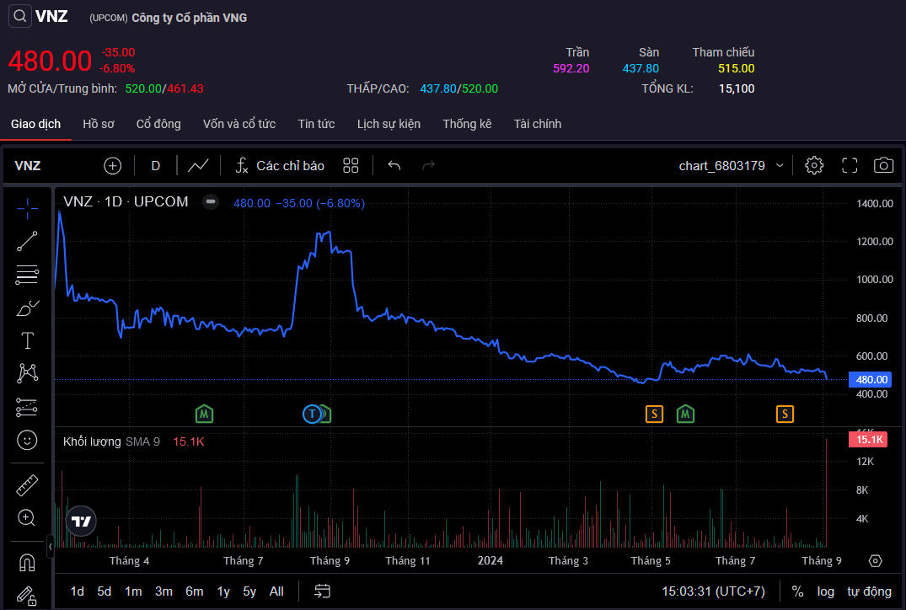Toggle the tự động auto scale
Image resolution: width=906 pixels, height=610 pixels.
pyautogui.click(x=869, y=591)
